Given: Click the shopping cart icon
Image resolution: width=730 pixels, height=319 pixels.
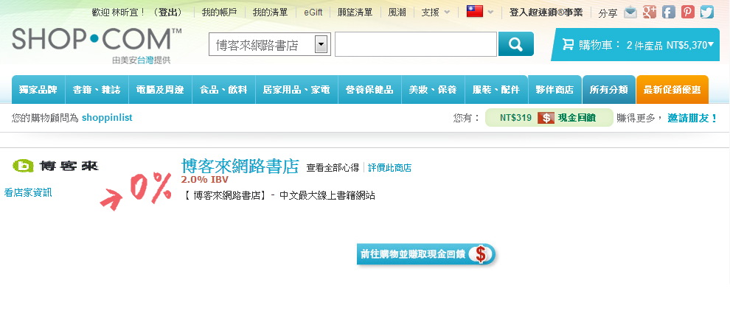Looking at the screenshot, I should [x=568, y=45].
